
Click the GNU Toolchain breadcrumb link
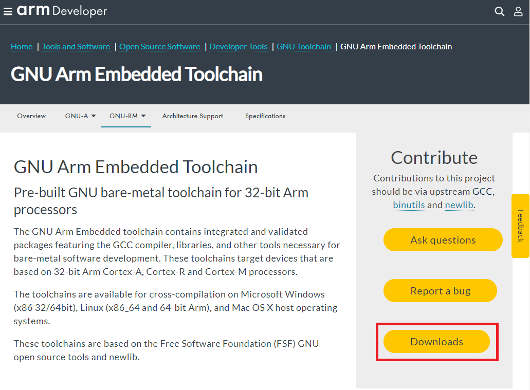pyautogui.click(x=304, y=47)
